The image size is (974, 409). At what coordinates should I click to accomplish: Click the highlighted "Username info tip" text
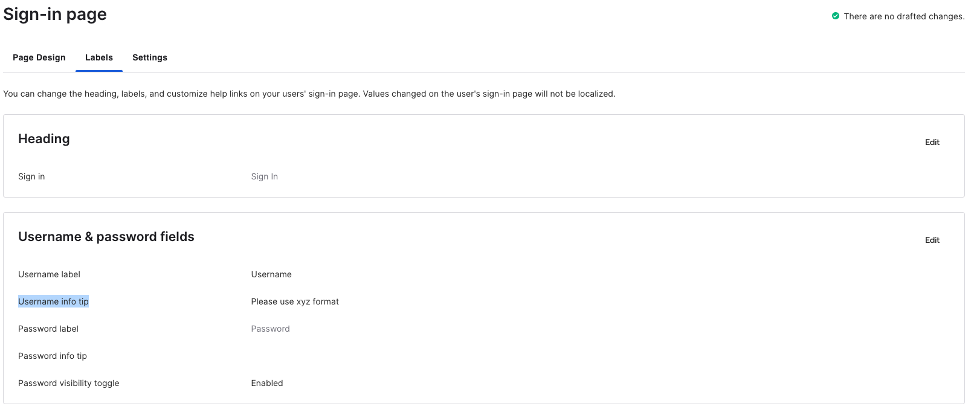pos(53,301)
